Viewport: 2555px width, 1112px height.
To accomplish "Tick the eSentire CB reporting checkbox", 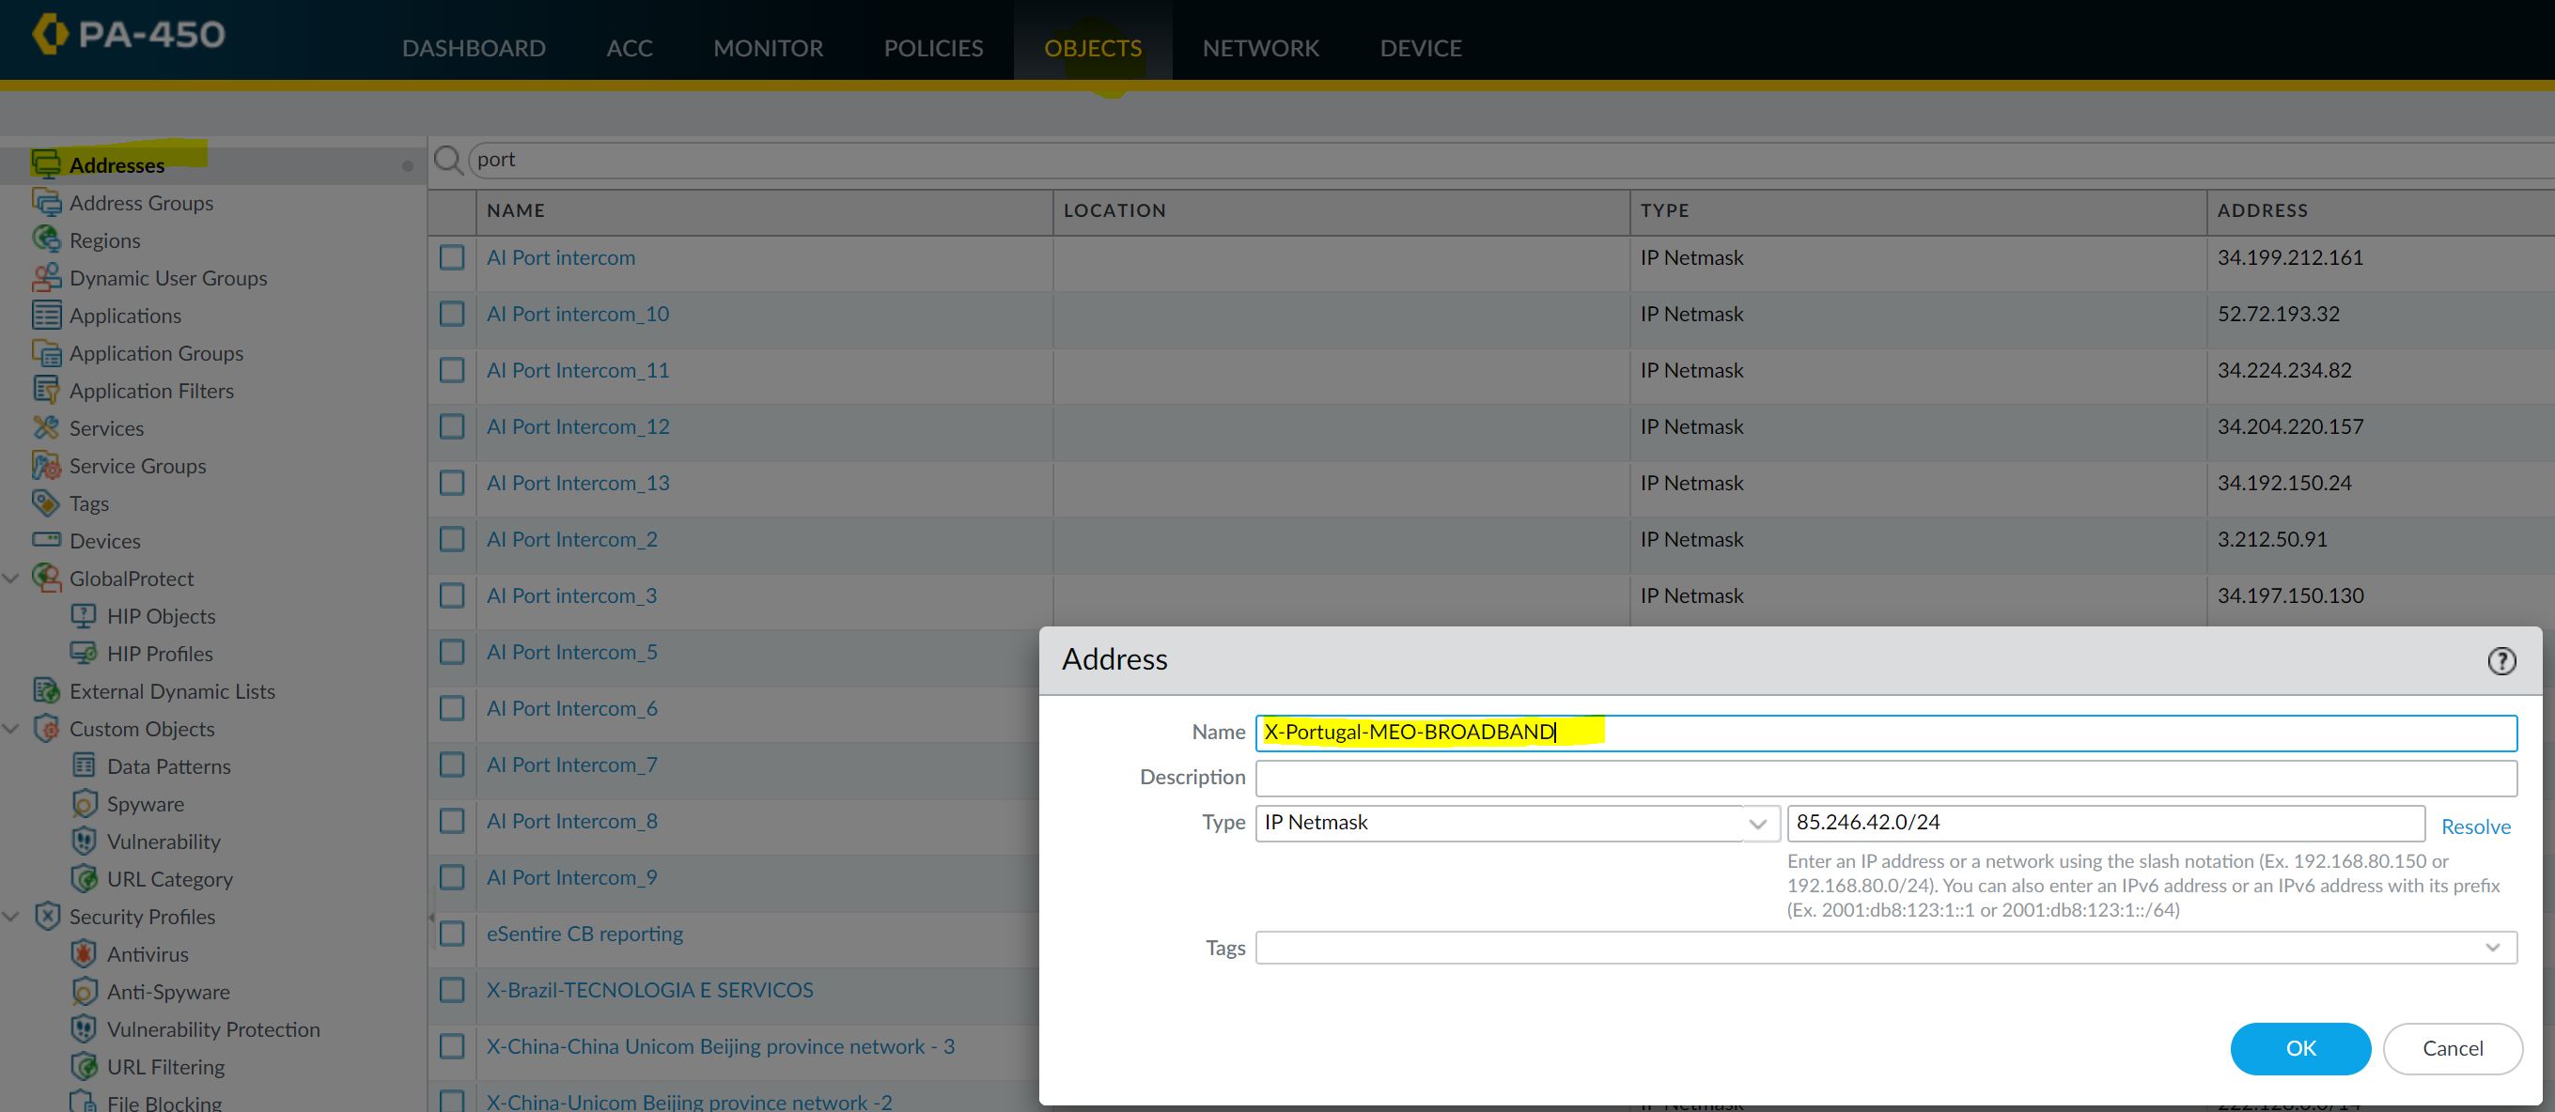I will (452, 934).
